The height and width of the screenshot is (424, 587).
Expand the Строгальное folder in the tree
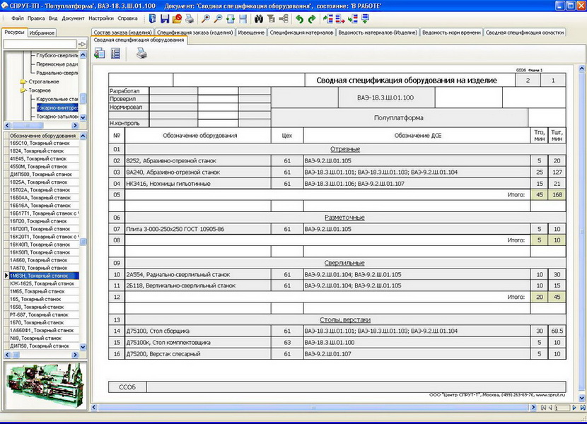click(23, 81)
